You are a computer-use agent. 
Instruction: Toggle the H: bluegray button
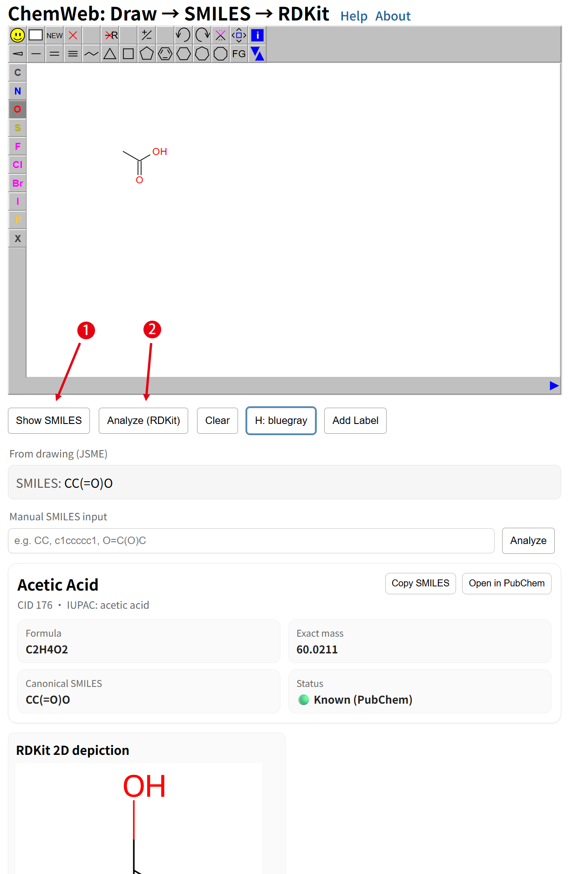tap(281, 421)
